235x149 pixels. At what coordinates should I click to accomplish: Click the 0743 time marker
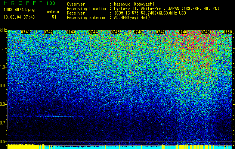tap(71, 32)
